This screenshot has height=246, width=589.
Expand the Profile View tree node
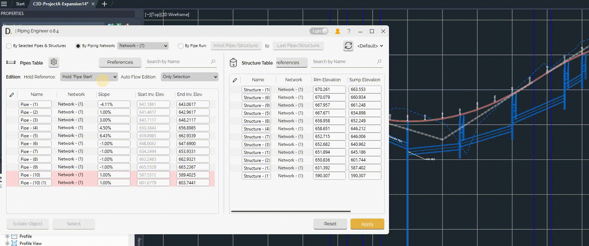[7, 243]
